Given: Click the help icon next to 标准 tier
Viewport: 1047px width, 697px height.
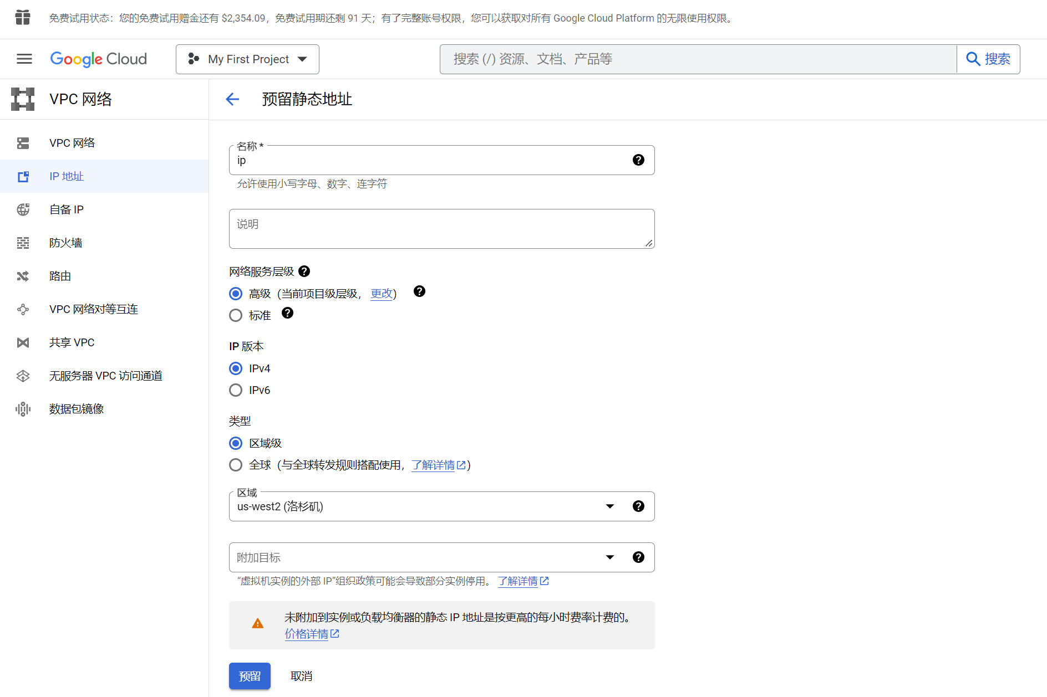Looking at the screenshot, I should point(287,313).
